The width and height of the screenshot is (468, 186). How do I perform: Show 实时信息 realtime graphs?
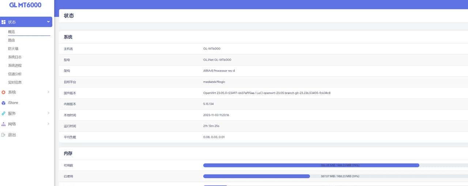(x=15, y=82)
